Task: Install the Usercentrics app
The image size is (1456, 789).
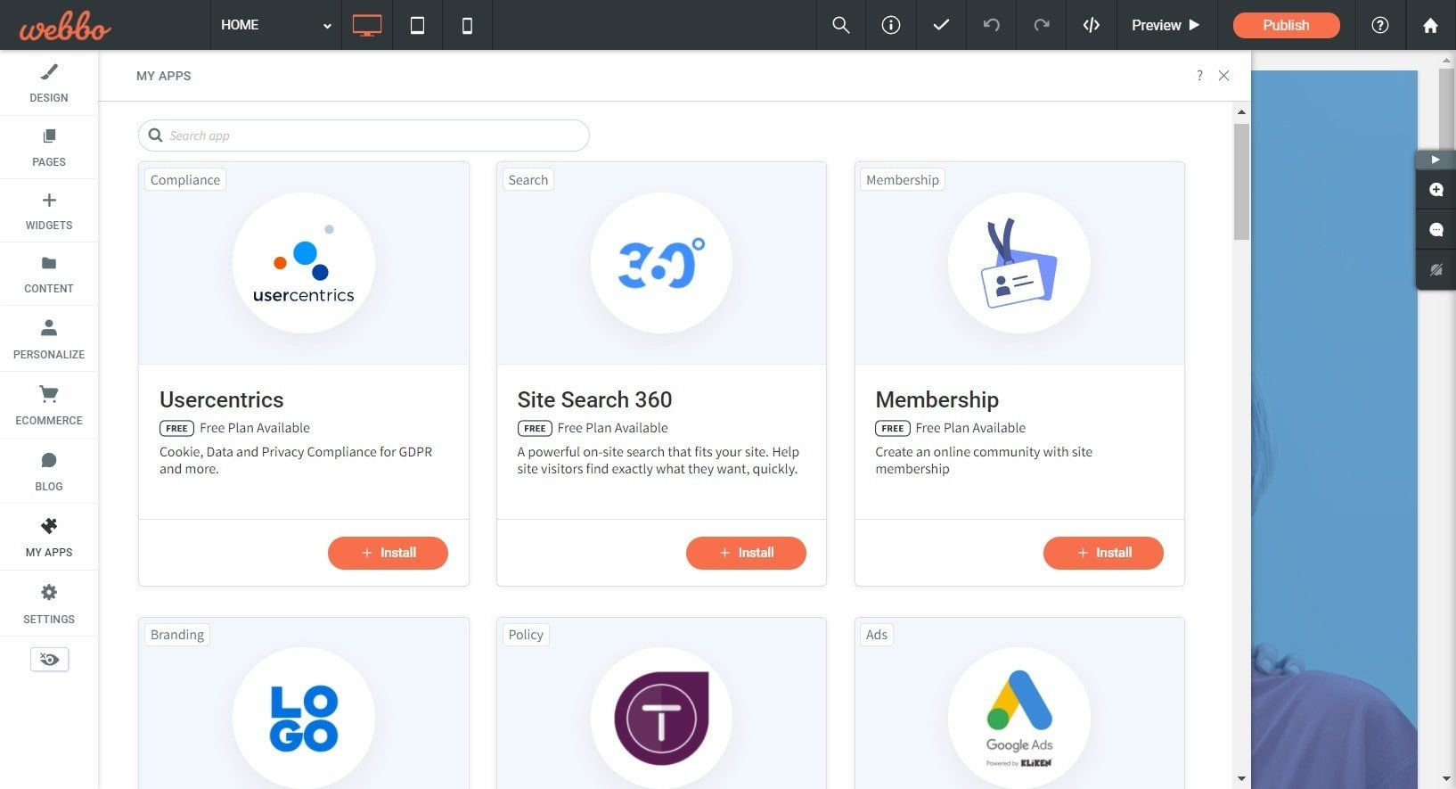Action: coord(388,553)
